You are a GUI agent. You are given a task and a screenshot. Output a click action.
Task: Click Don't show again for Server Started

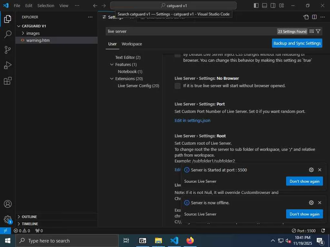304,181
